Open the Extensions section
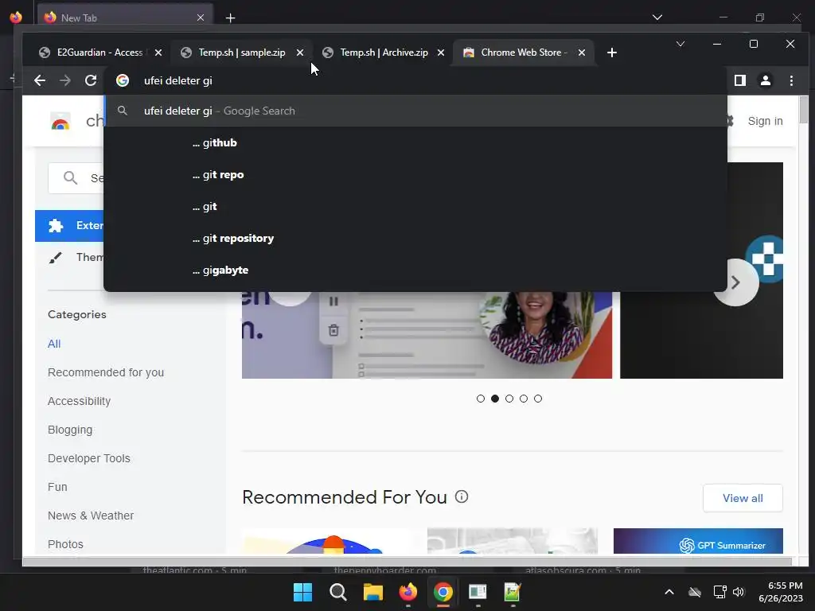Image resolution: width=815 pixels, height=611 pixels. coord(70,225)
